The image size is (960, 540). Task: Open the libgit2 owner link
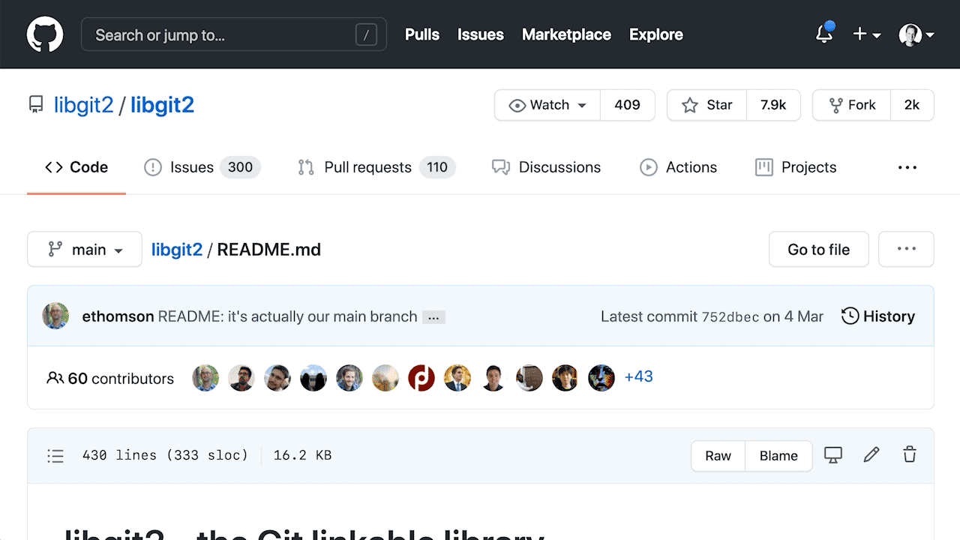tap(83, 105)
